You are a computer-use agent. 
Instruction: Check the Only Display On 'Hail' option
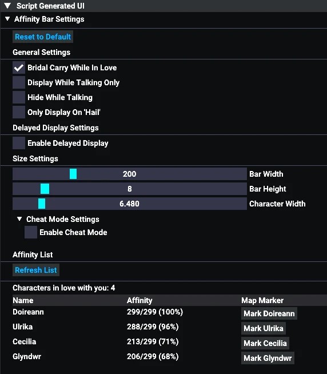pyautogui.click(x=19, y=112)
